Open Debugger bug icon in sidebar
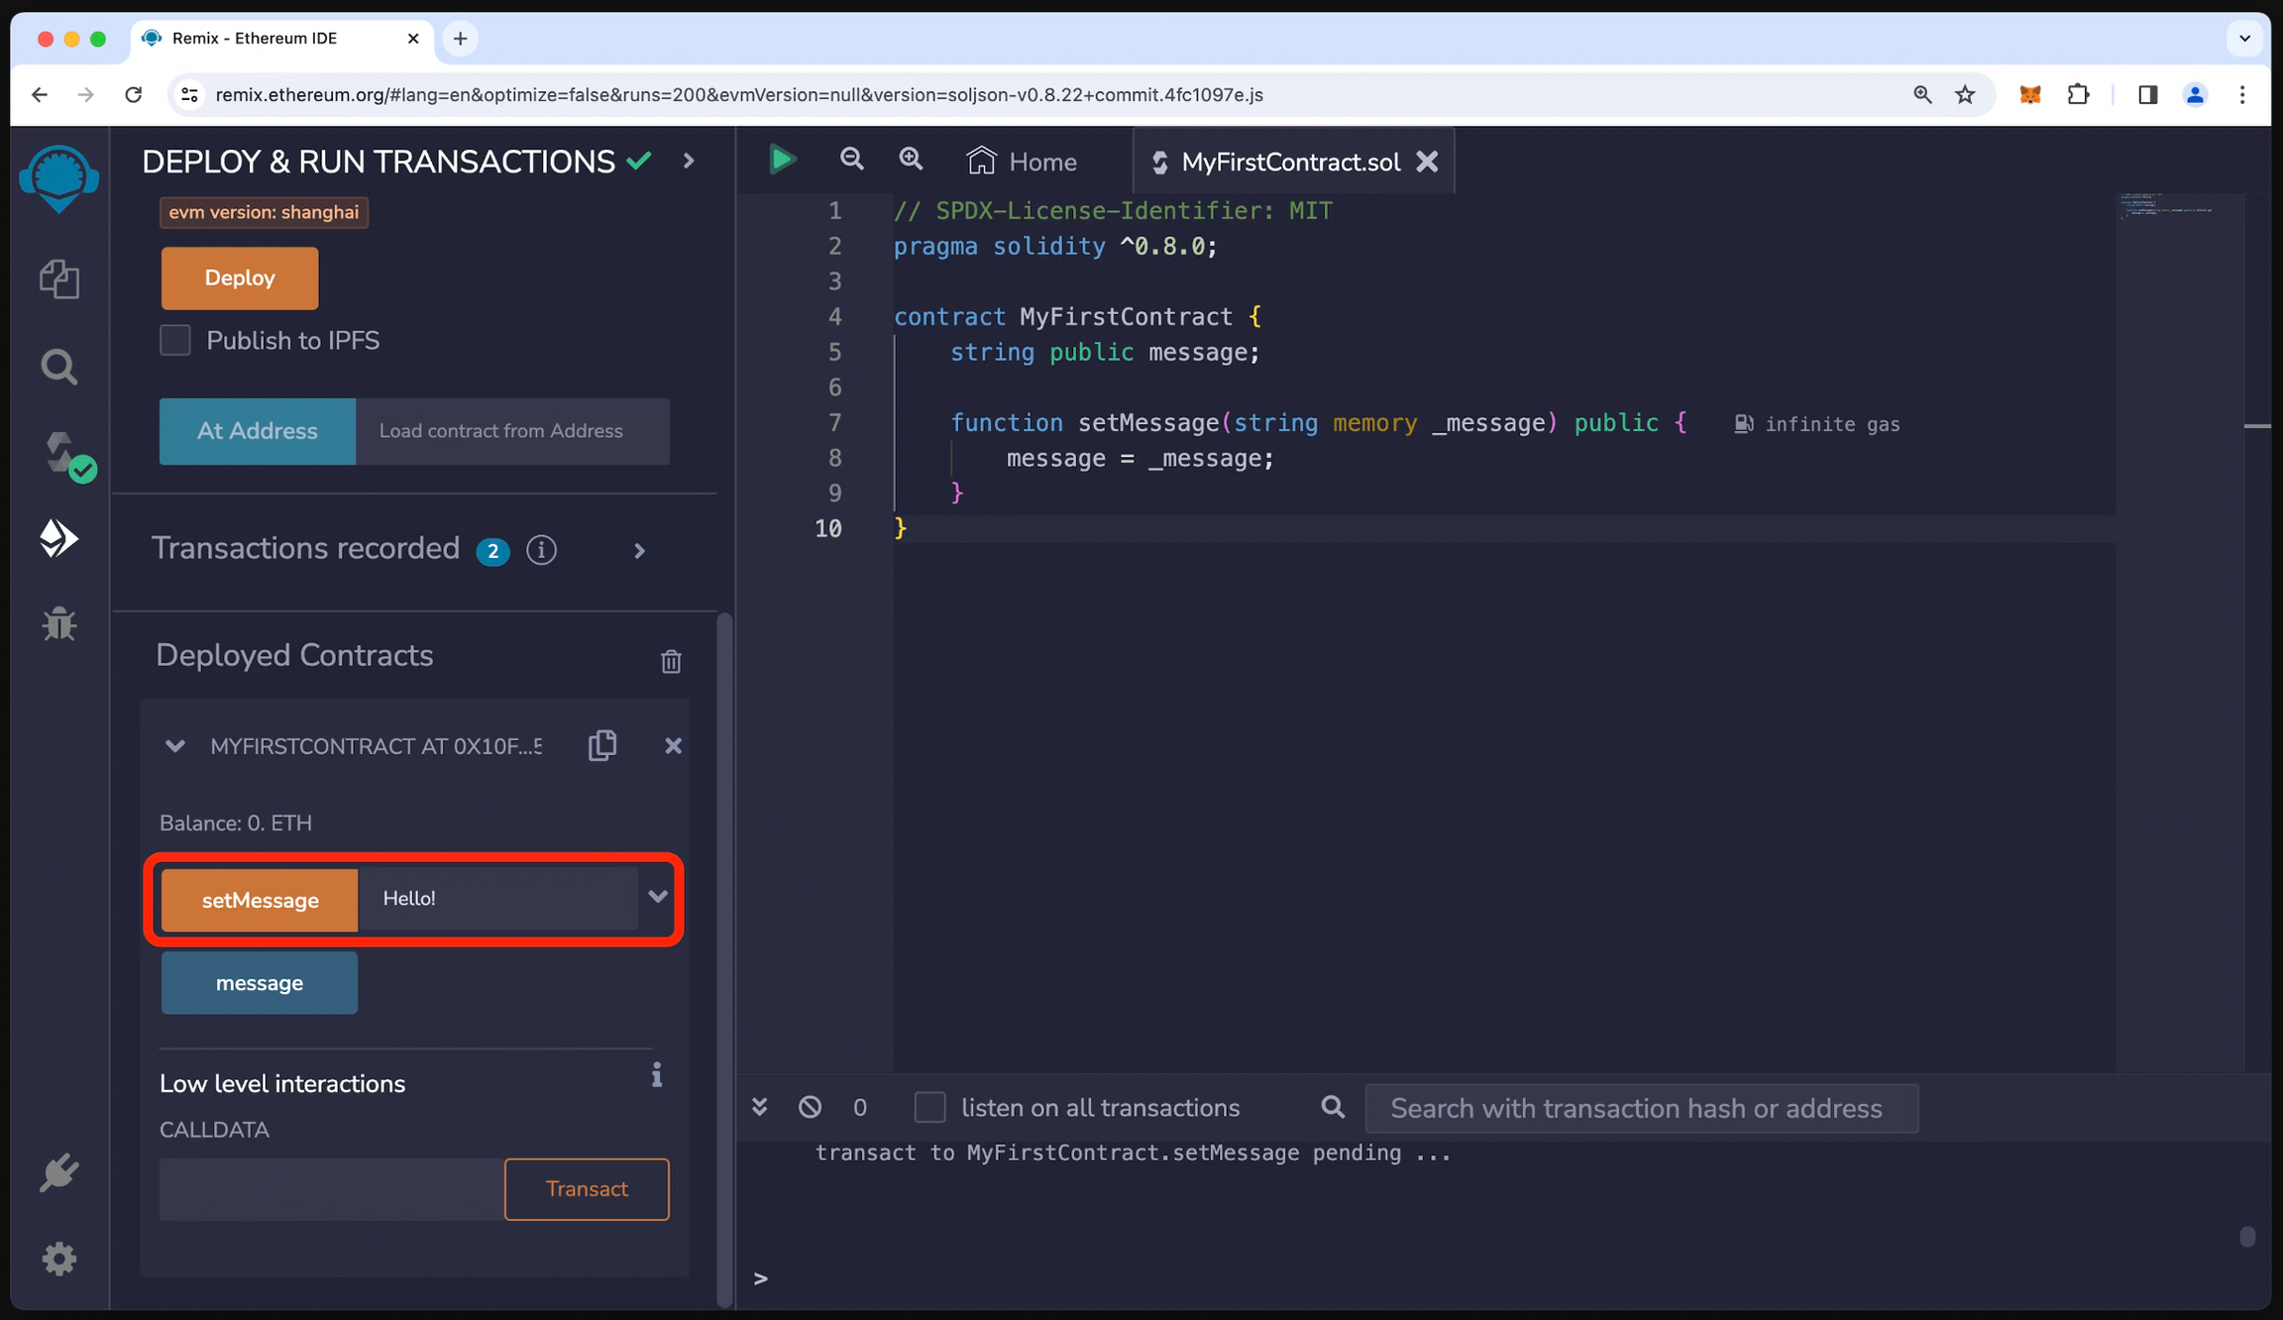Screen dimensions: 2283x1320 [59, 623]
